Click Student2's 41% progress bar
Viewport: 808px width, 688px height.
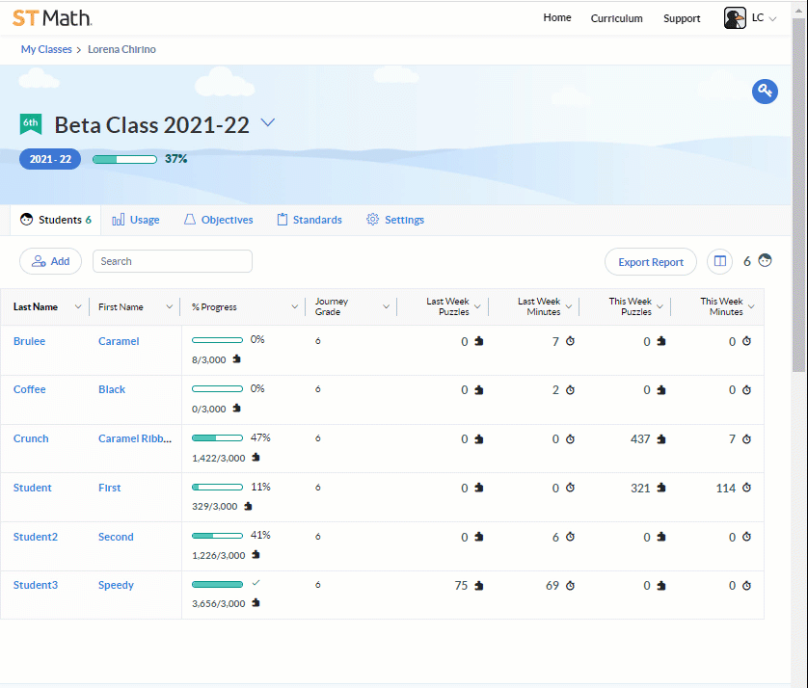(217, 536)
